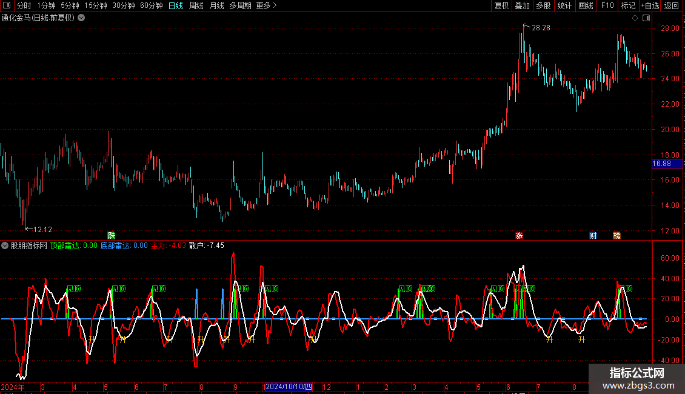The height and width of the screenshot is (394, 685).
Task: Click the -40.00 indicator axis label
Action: click(x=669, y=361)
